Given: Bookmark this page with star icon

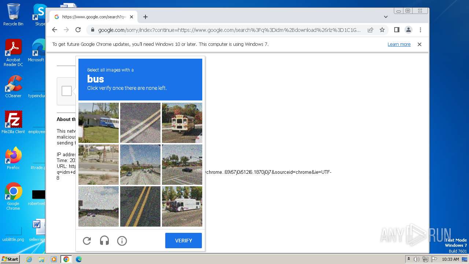Looking at the screenshot, I should tap(382, 30).
